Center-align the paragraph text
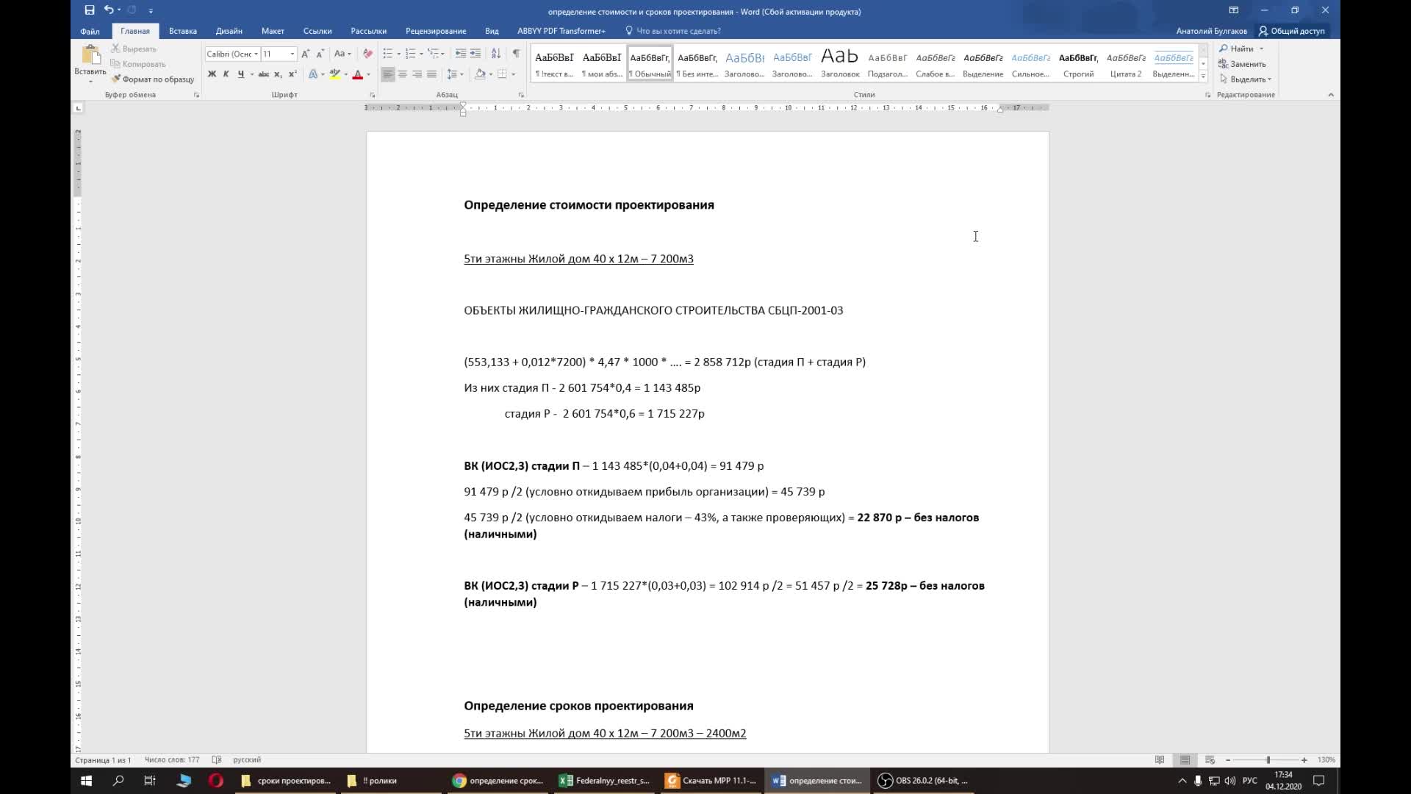Screen dimensions: 1411x794 pos(402,74)
